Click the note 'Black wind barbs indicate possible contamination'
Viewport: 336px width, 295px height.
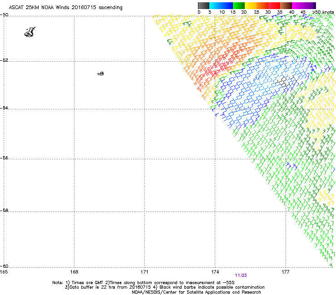(212, 287)
